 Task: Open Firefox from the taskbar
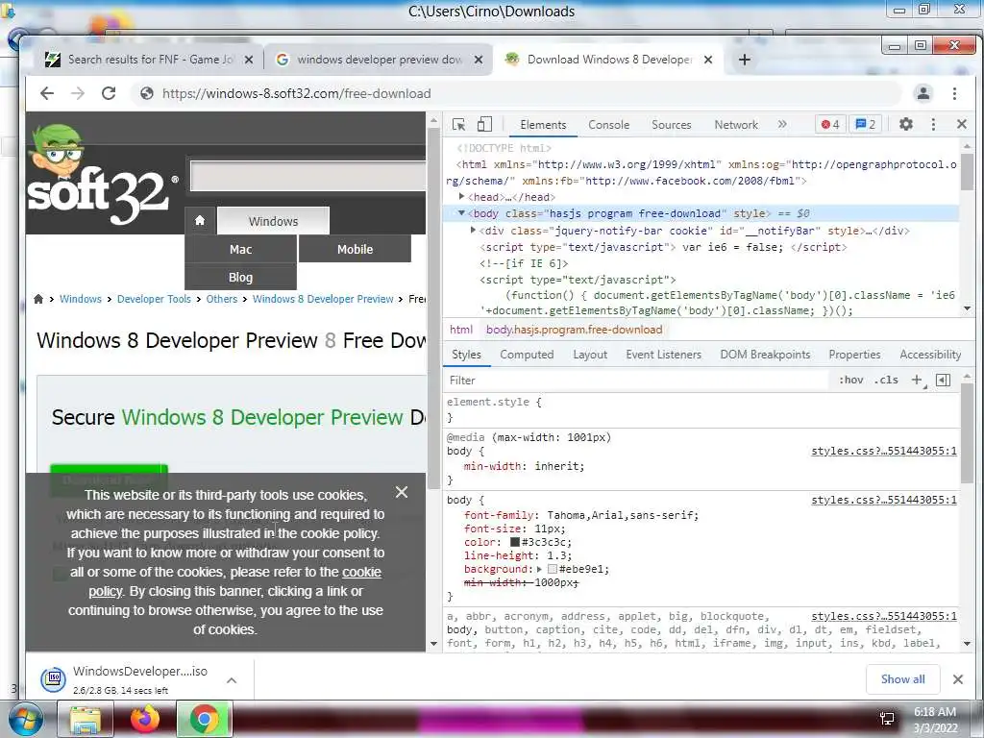click(x=145, y=719)
